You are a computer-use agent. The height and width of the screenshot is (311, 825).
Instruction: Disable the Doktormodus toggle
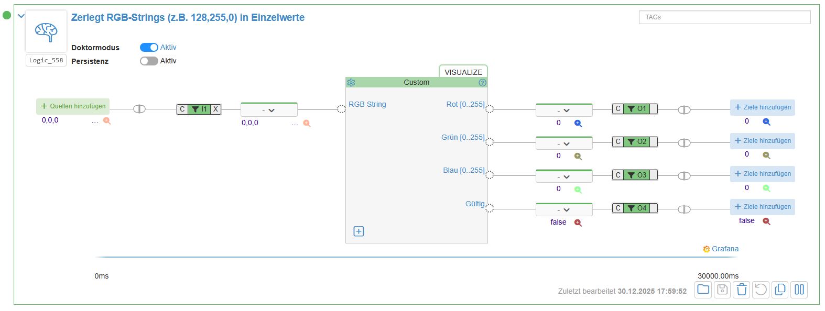(x=149, y=48)
